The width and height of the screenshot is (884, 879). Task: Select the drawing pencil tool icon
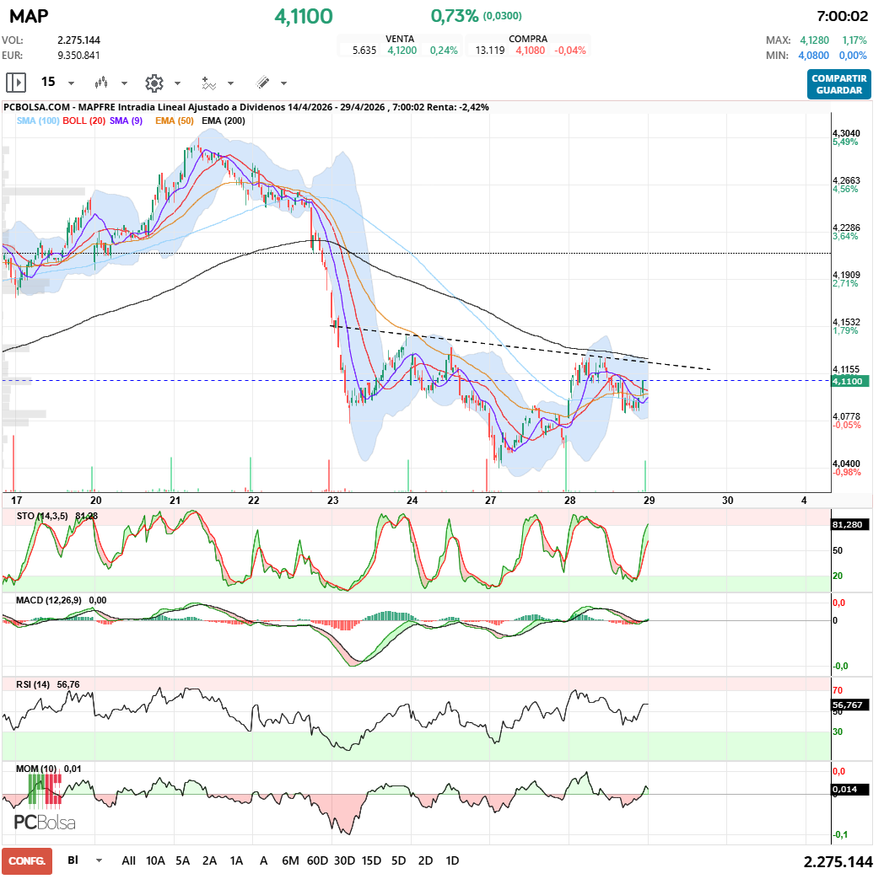[262, 83]
